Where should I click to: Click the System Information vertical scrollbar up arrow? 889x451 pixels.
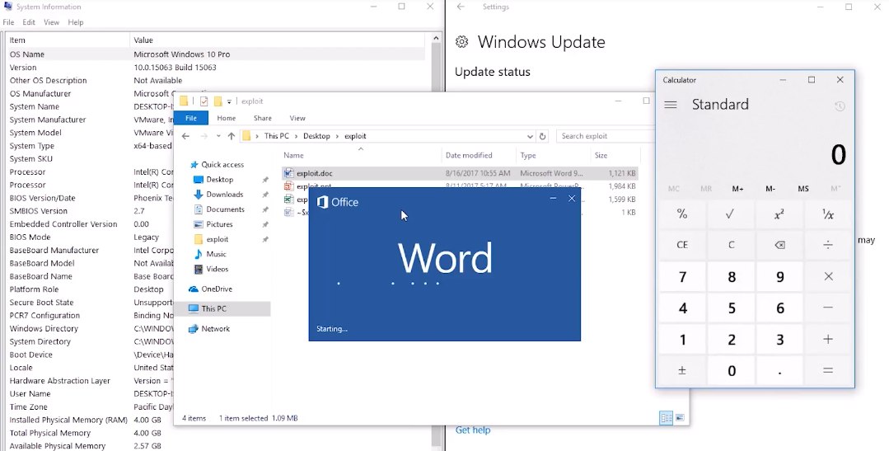point(435,39)
